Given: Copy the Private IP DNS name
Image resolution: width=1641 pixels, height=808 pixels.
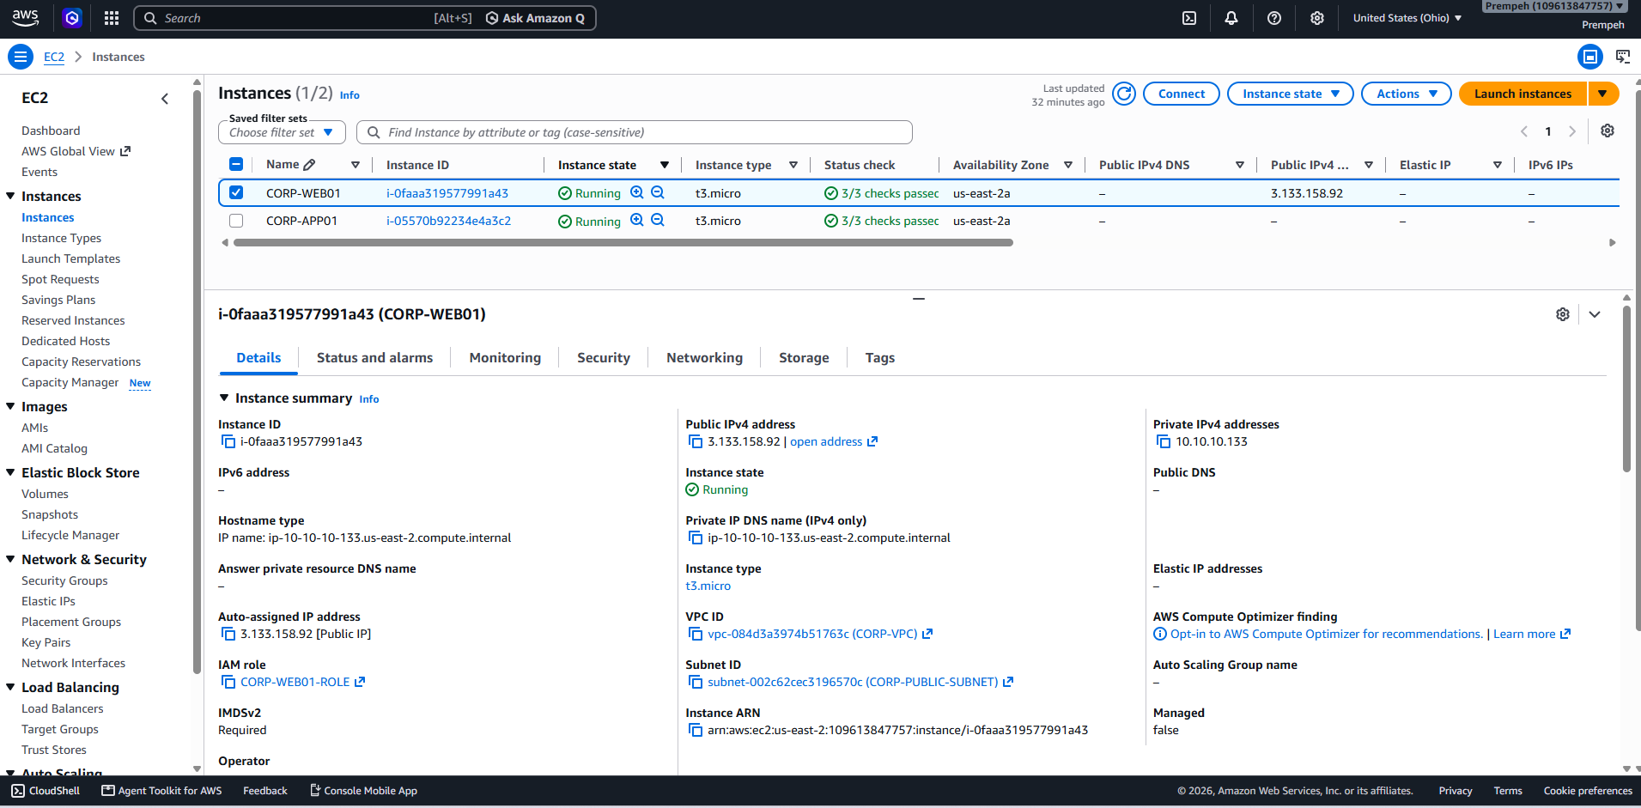Looking at the screenshot, I should pos(696,538).
